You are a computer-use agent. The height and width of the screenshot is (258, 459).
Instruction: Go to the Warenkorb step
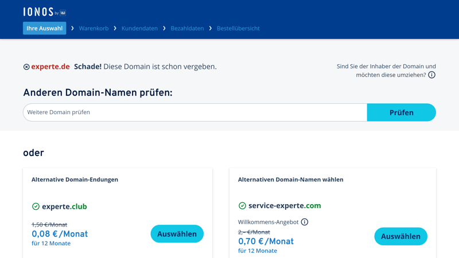[x=94, y=28]
